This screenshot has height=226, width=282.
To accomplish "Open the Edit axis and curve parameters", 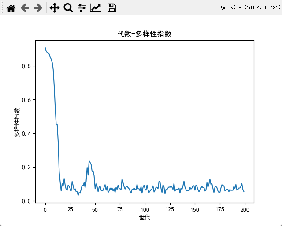I will [x=95, y=7].
